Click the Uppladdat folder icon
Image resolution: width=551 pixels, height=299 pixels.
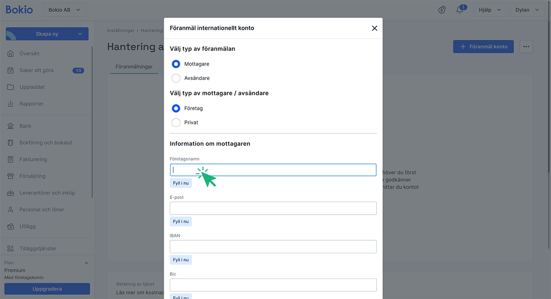[11, 87]
